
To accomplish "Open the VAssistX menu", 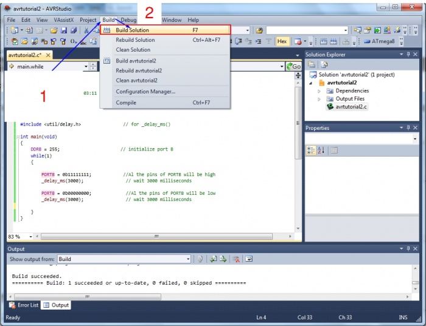I will pyautogui.click(x=63, y=20).
